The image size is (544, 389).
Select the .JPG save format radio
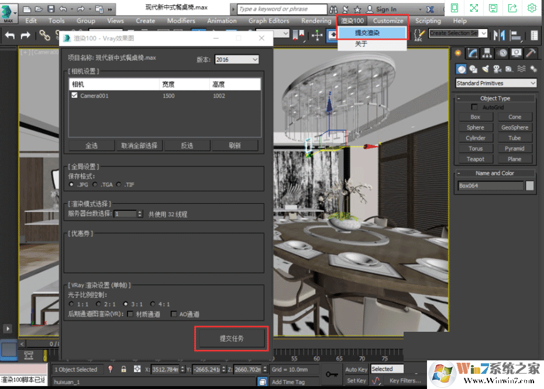click(x=71, y=185)
